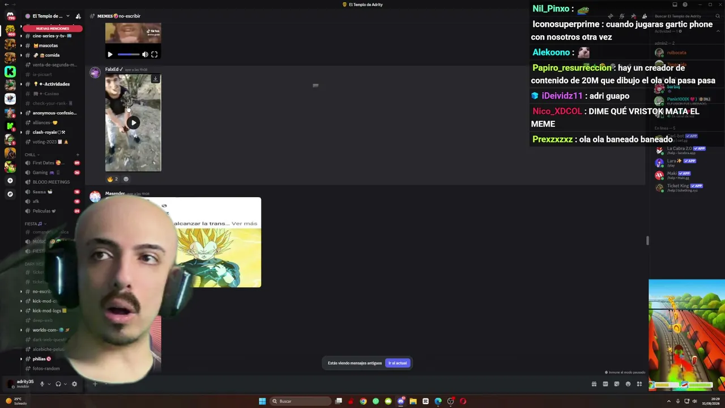Image resolution: width=725 pixels, height=408 pixels.
Task: Seek within the top video progress bar
Action: pyautogui.click(x=129, y=54)
